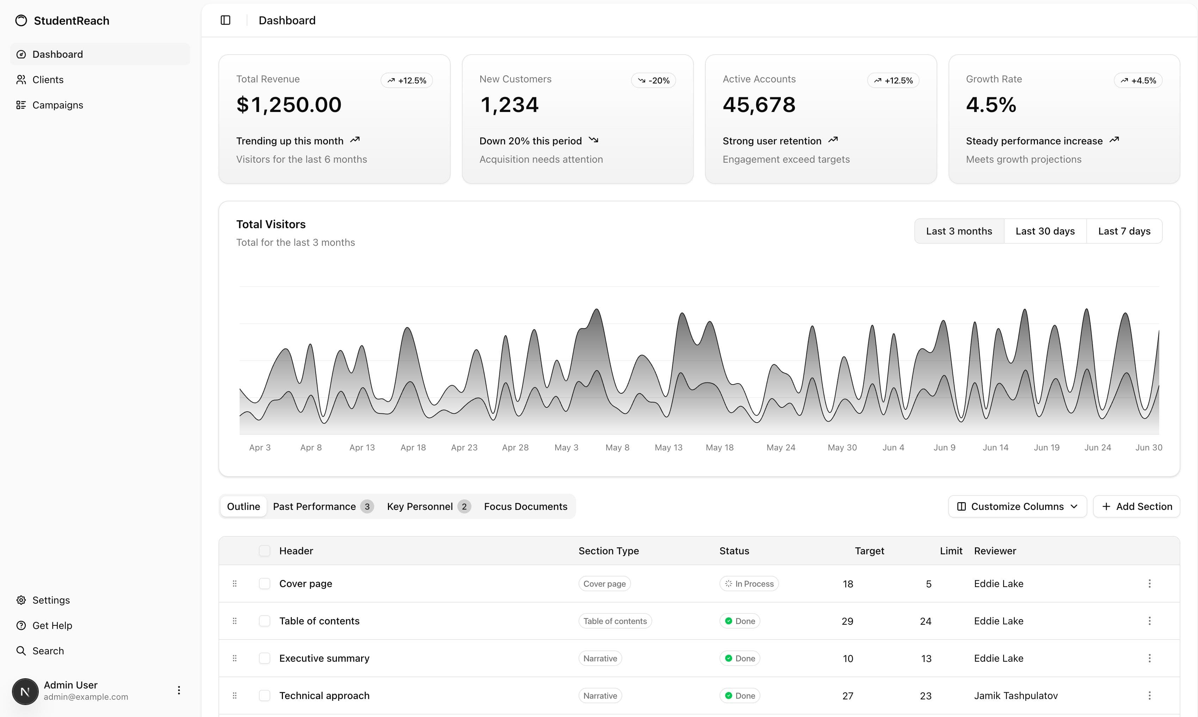Open the Admin User options menu
The width and height of the screenshot is (1198, 717).
point(179,690)
